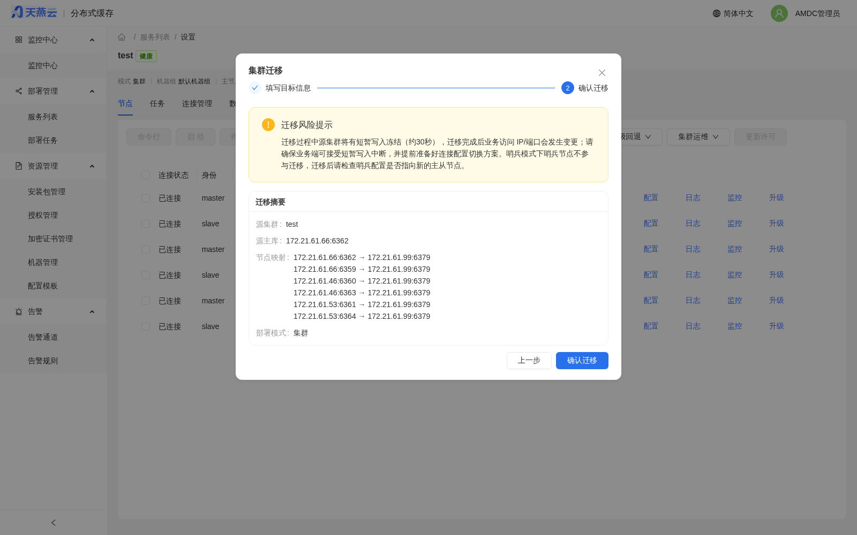
Task: Click the 上一步 button
Action: tap(529, 361)
